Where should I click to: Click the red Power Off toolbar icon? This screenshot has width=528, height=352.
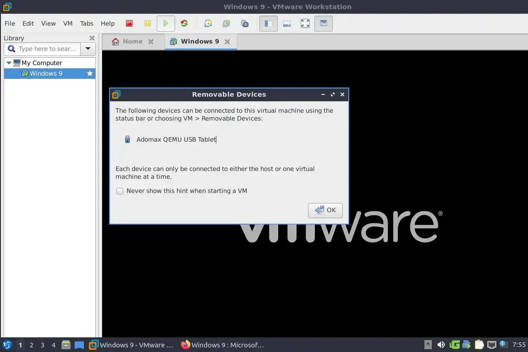click(x=129, y=23)
